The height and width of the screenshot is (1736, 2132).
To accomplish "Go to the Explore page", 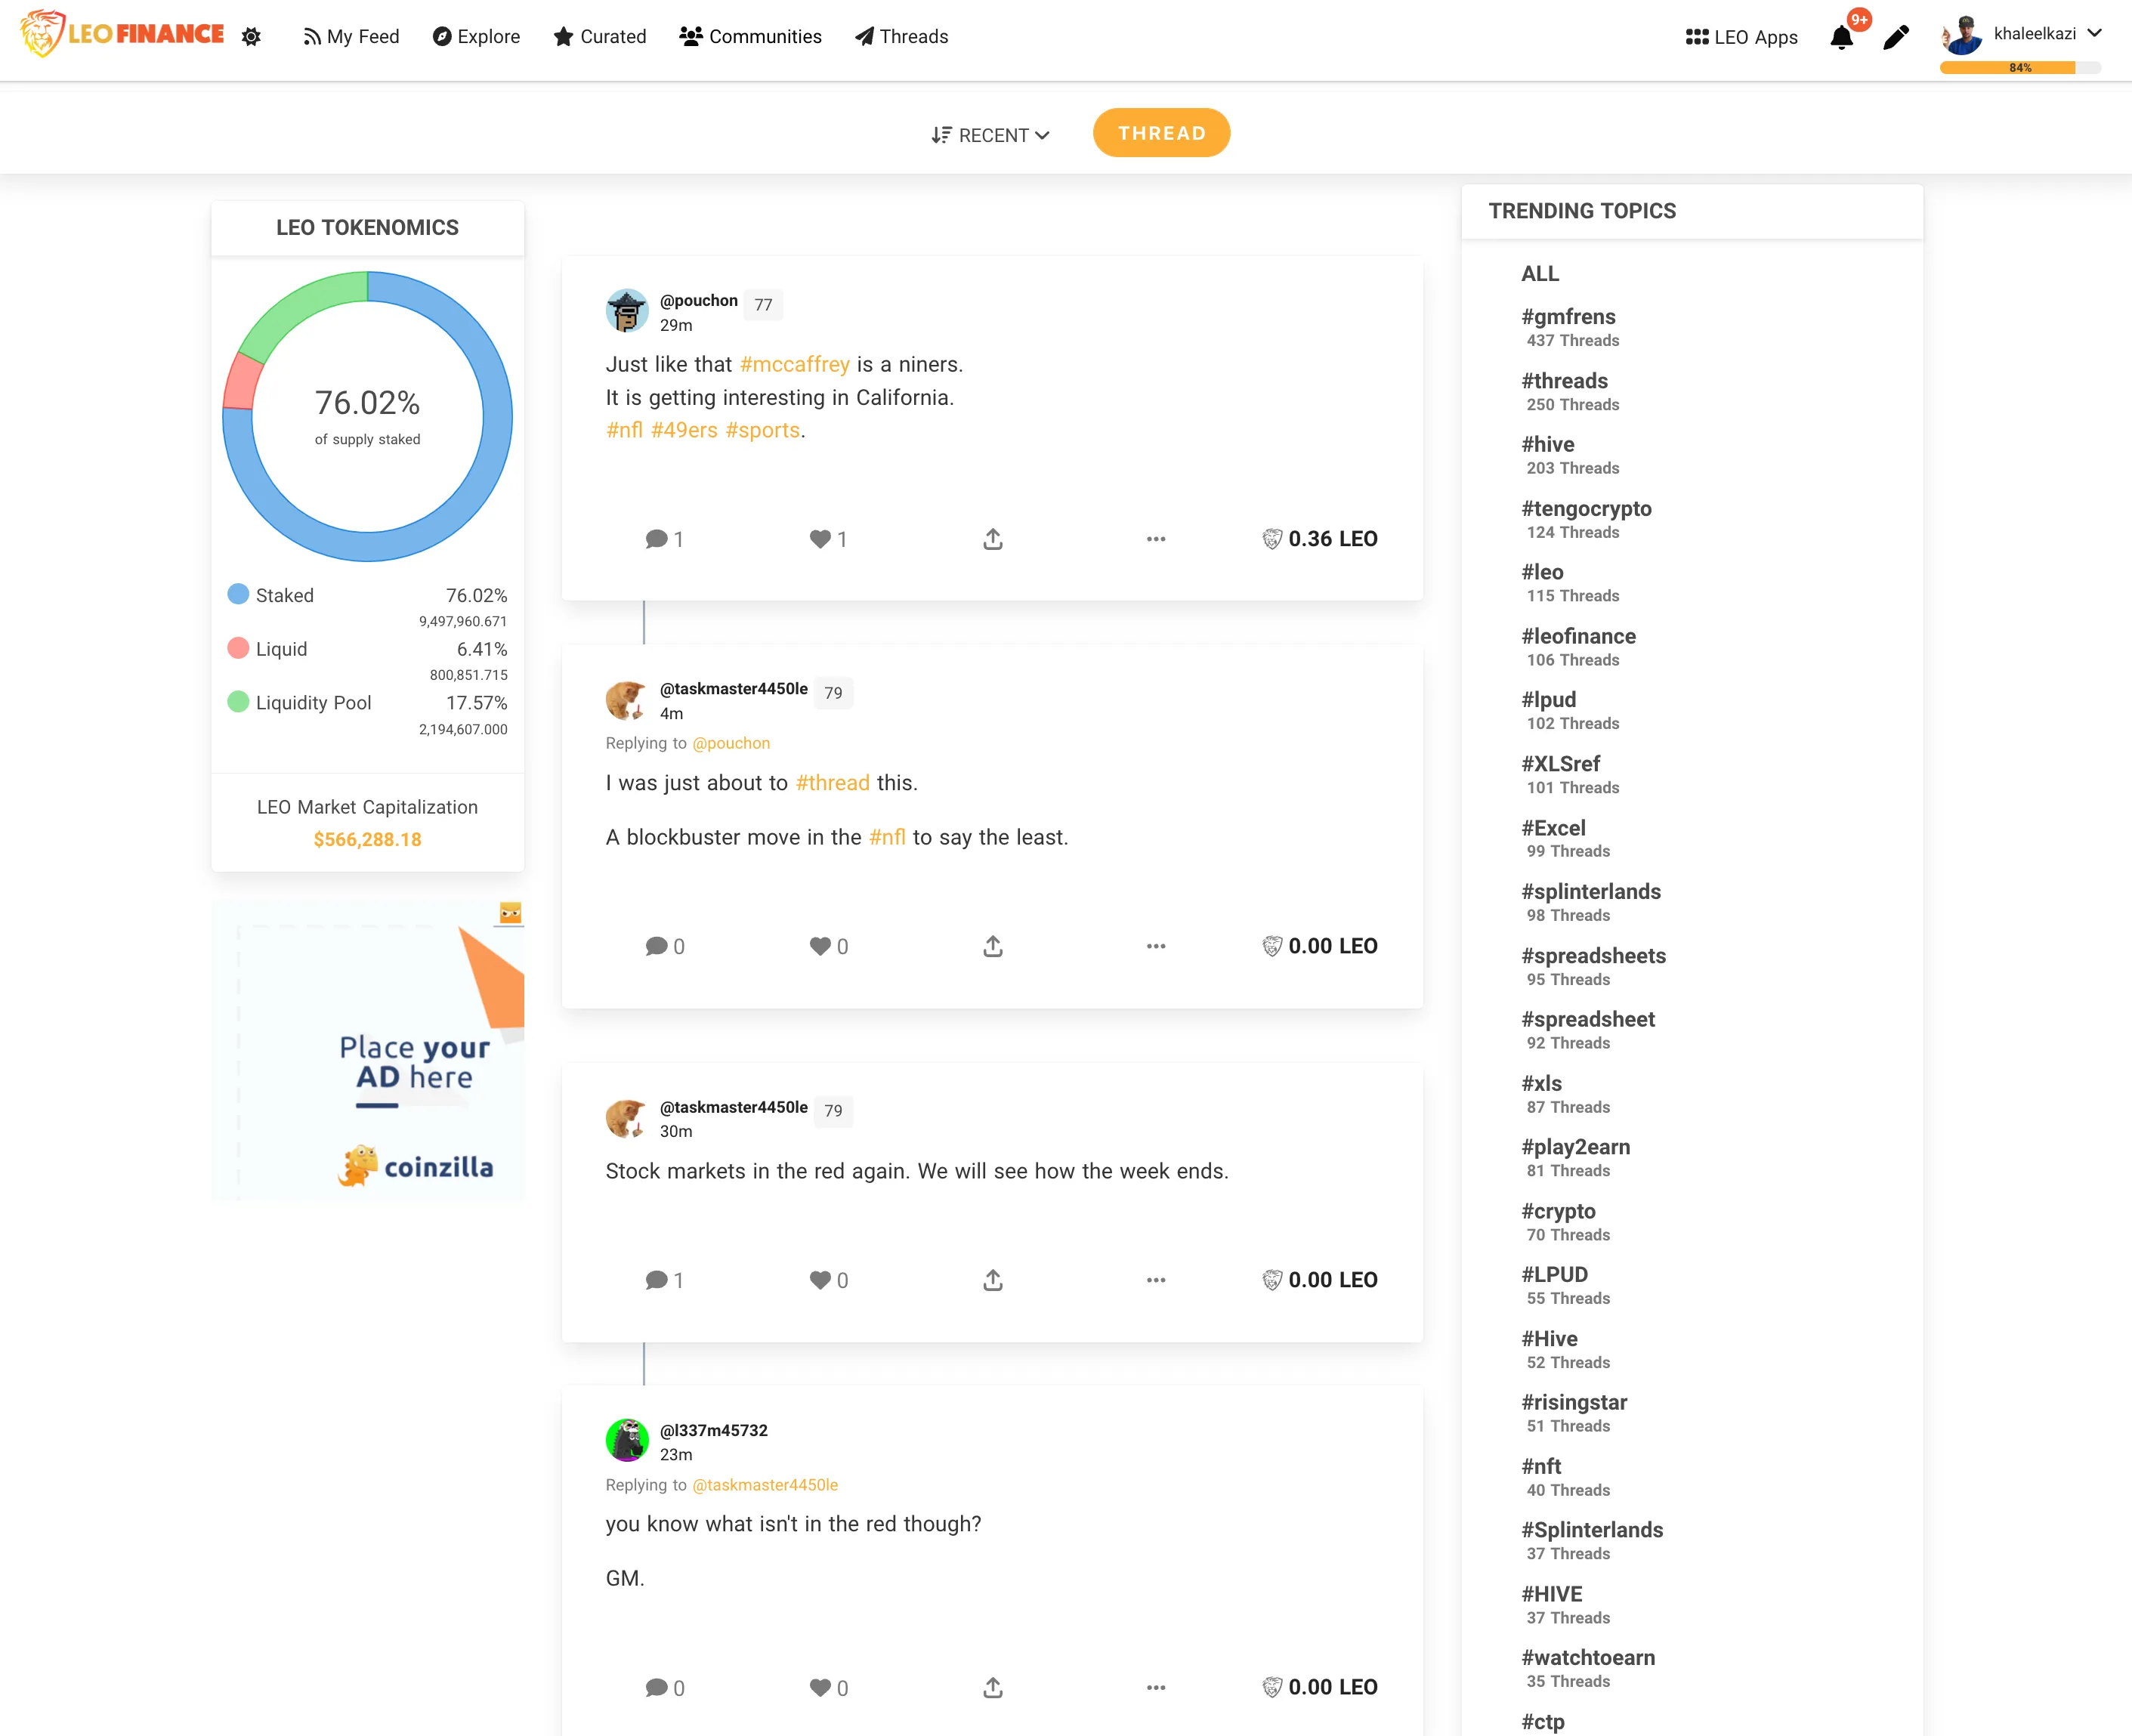I will point(476,36).
